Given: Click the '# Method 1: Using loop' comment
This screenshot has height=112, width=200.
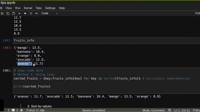Looking at the screenshot, I should coord(34,74).
